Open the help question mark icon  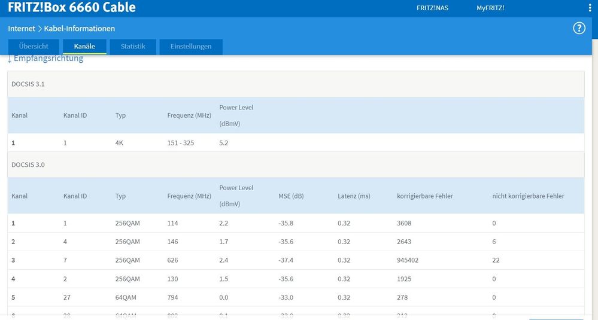(x=579, y=29)
